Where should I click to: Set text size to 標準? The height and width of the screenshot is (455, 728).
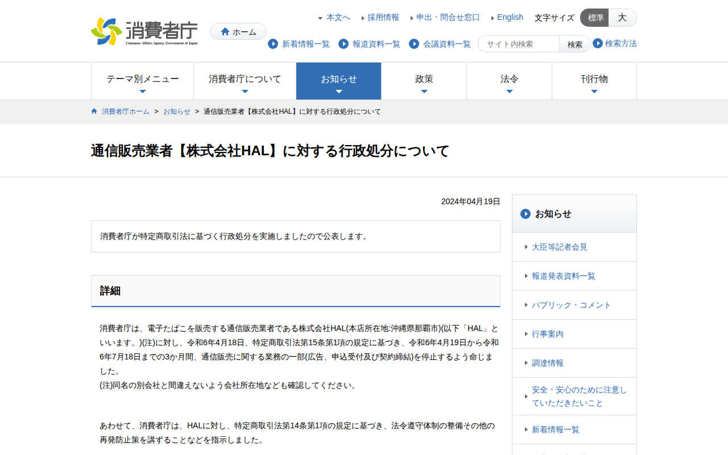(595, 18)
